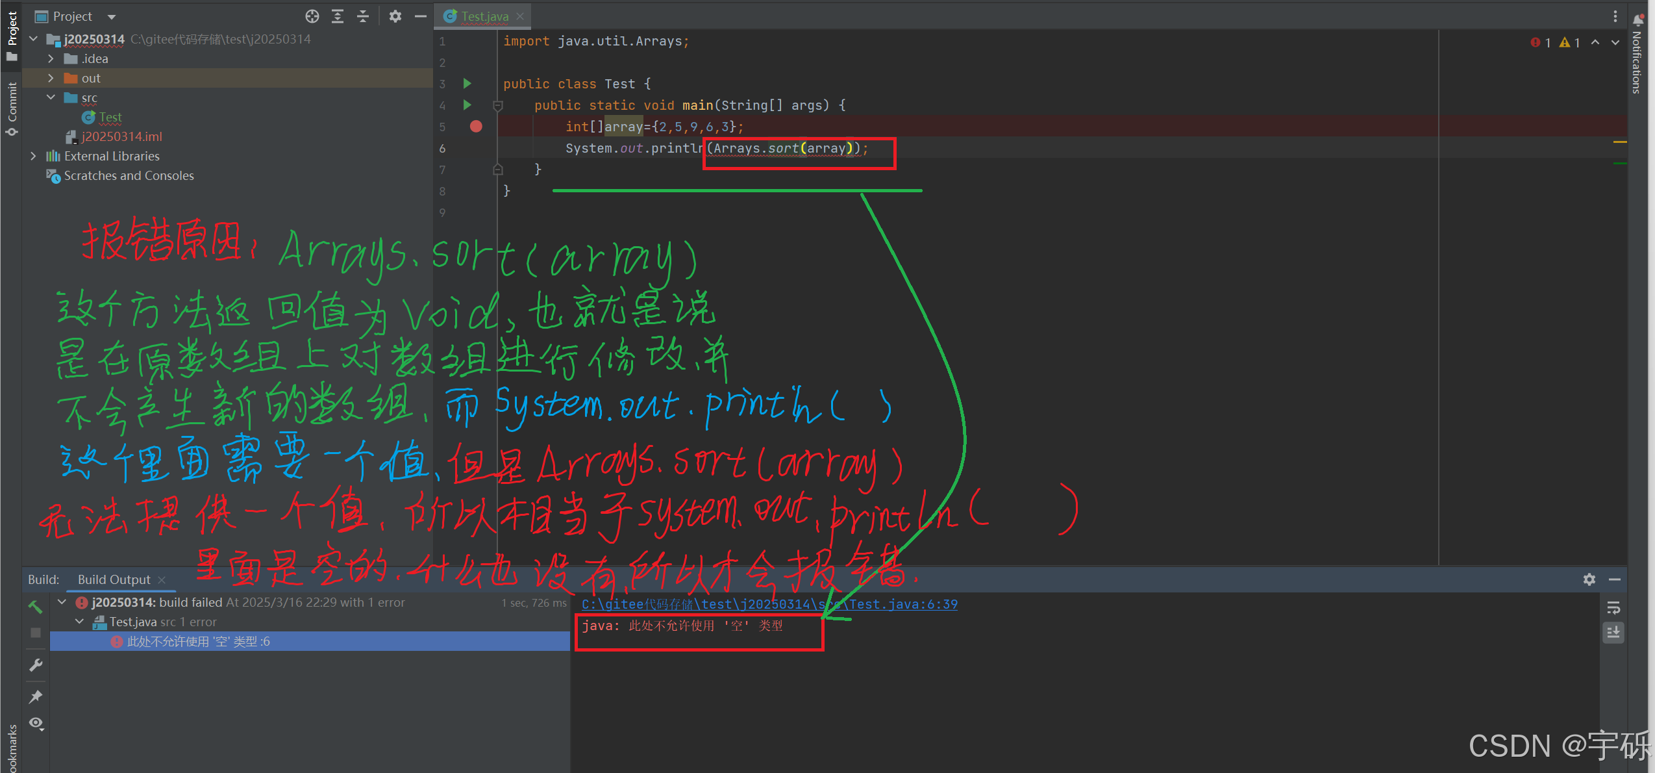Screen dimensions: 1655x773
Task: Collapse the src folder node
Action: (51, 97)
